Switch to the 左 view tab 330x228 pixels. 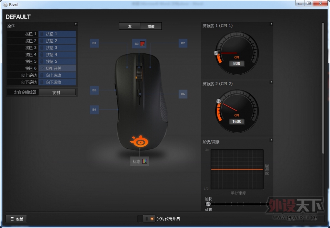click(x=130, y=26)
